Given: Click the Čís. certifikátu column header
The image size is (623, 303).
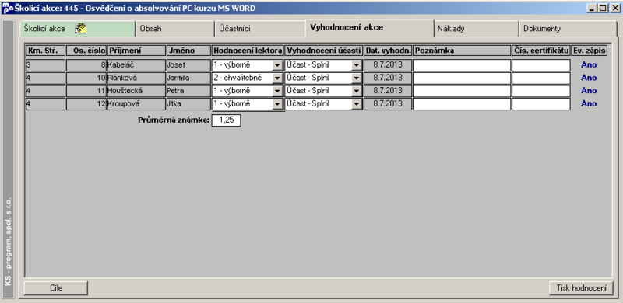Looking at the screenshot, I should tap(540, 50).
